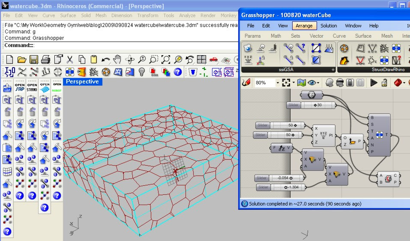Image resolution: width=410 pixels, height=241 pixels.
Task: Click the soccer ball icon in Rhino toolbar
Action: [x=106, y=71]
